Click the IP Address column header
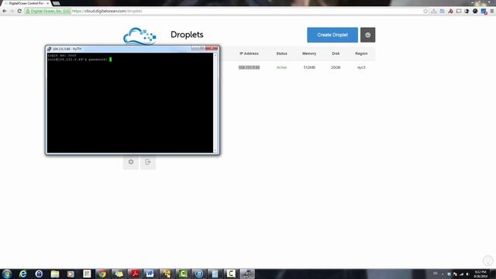Image resolution: width=496 pixels, height=279 pixels. pos(249,53)
